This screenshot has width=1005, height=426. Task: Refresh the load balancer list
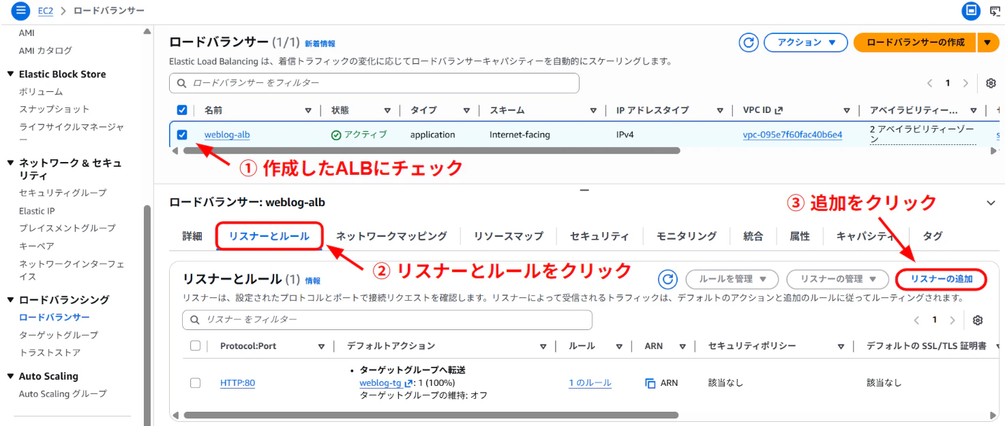pyautogui.click(x=749, y=42)
